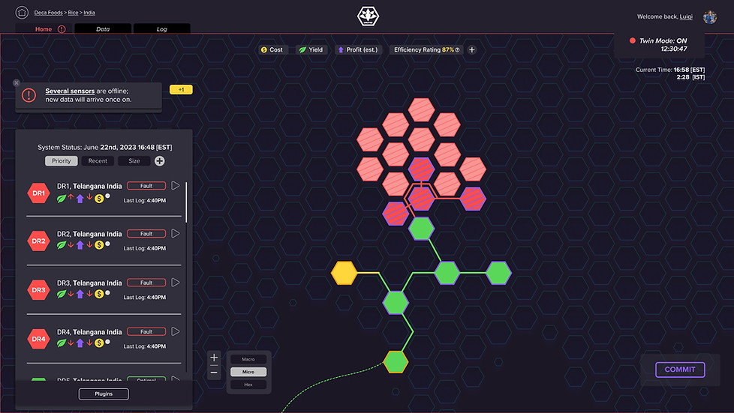The image size is (734, 413).
Task: Expand the DR4 entry arrow
Action: click(176, 331)
